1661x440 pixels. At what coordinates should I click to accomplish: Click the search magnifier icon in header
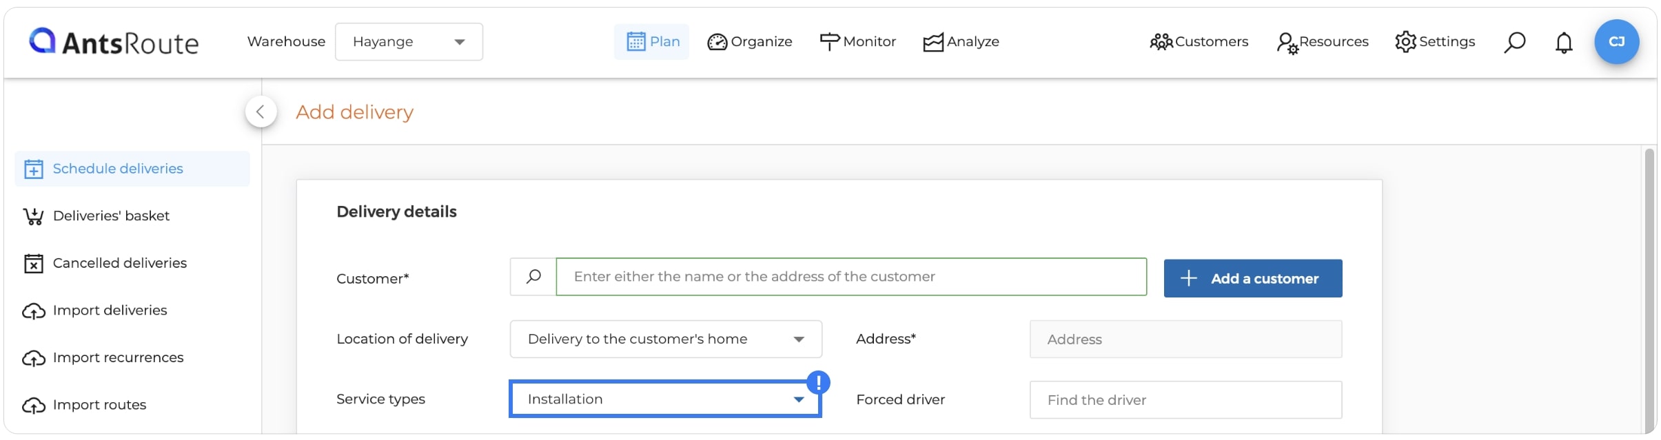tap(1514, 42)
